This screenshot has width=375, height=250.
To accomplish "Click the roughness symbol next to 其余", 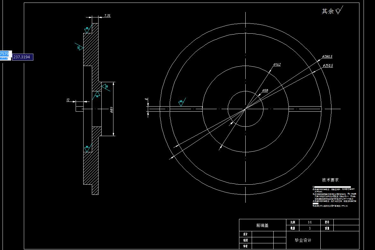I will (339, 10).
